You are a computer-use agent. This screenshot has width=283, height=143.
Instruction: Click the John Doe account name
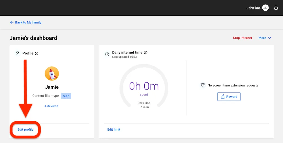pyautogui.click(x=253, y=8)
